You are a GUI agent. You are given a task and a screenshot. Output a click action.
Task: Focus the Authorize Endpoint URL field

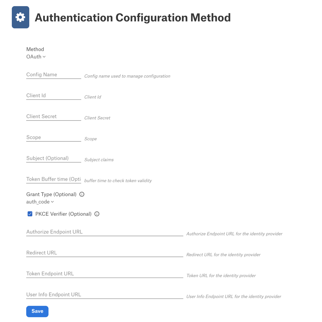click(x=105, y=232)
